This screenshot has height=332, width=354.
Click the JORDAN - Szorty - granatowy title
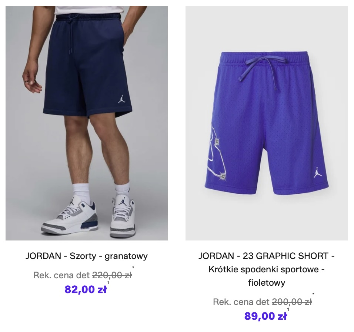tap(87, 256)
